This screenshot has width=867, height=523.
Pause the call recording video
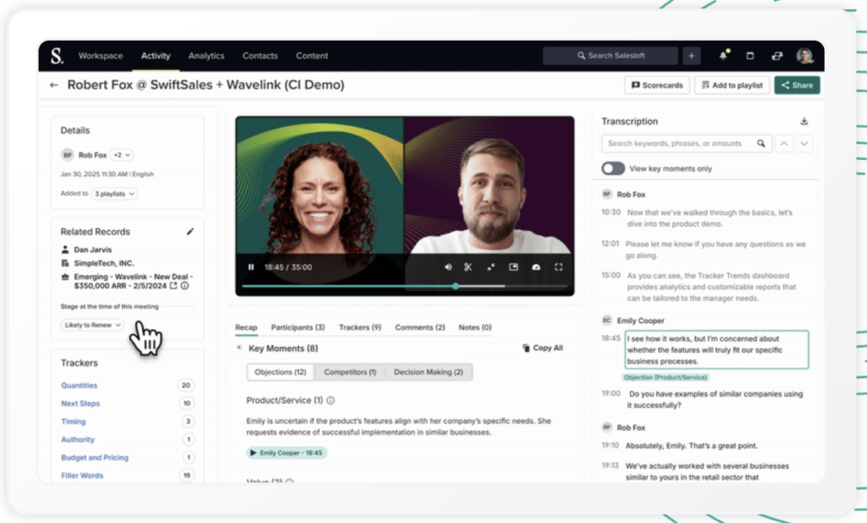pos(251,267)
